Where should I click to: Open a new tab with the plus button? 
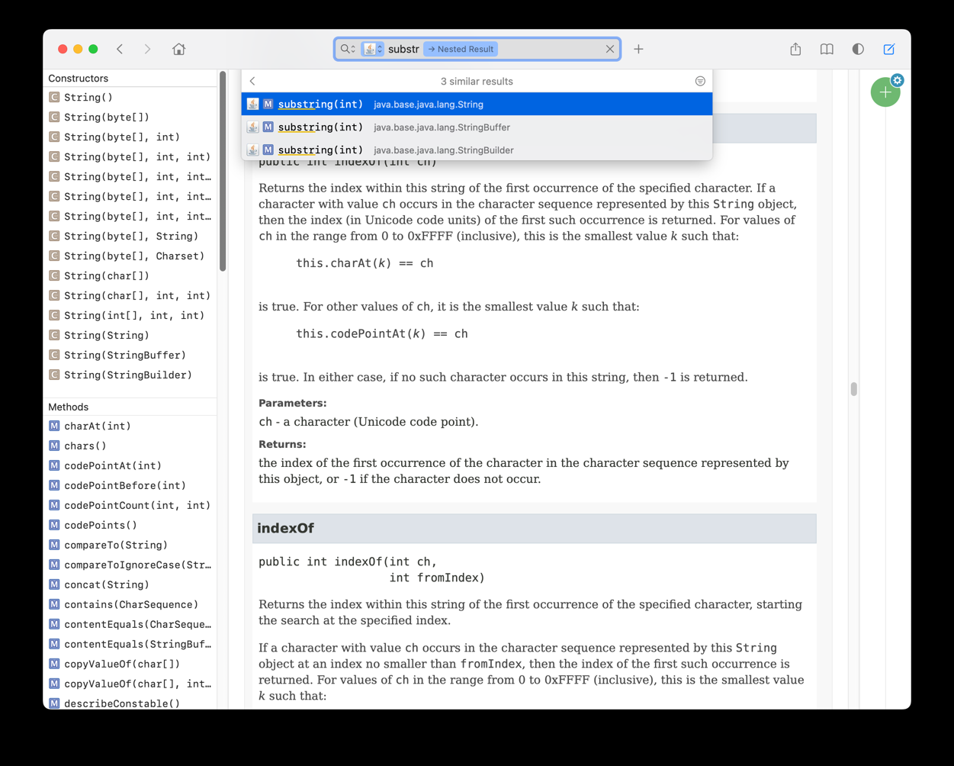coord(638,49)
